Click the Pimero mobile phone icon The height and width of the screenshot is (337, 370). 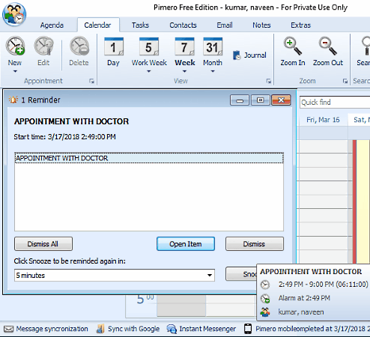[248, 329]
